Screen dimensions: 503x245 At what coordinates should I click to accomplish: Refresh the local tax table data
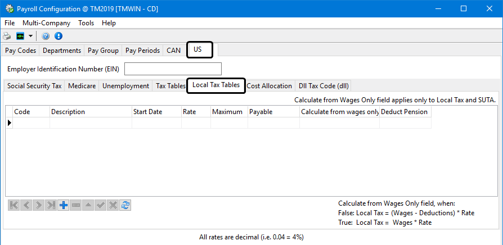125,205
